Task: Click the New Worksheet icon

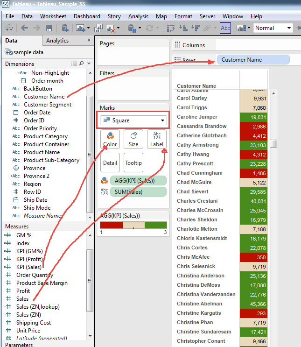Action: point(80,28)
